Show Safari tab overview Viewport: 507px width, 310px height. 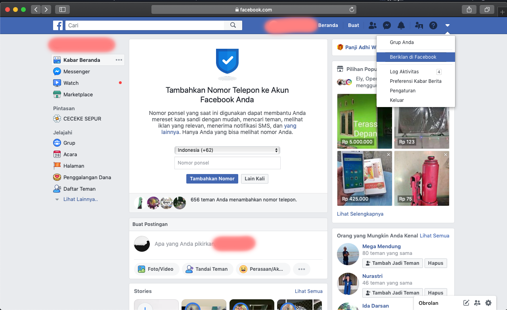click(487, 10)
